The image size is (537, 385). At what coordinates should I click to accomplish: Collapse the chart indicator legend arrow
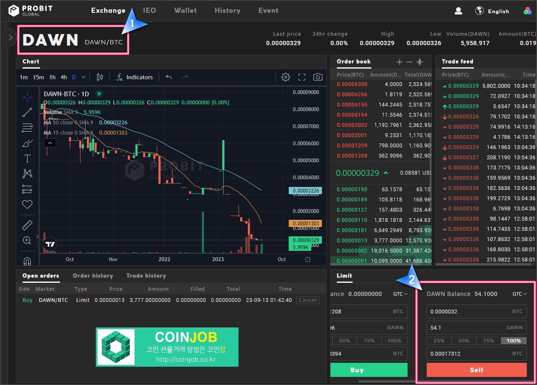coord(50,143)
